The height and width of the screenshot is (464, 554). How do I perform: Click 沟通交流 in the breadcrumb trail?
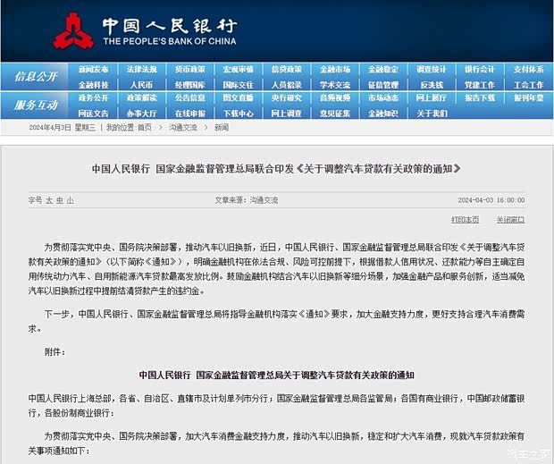[182, 128]
